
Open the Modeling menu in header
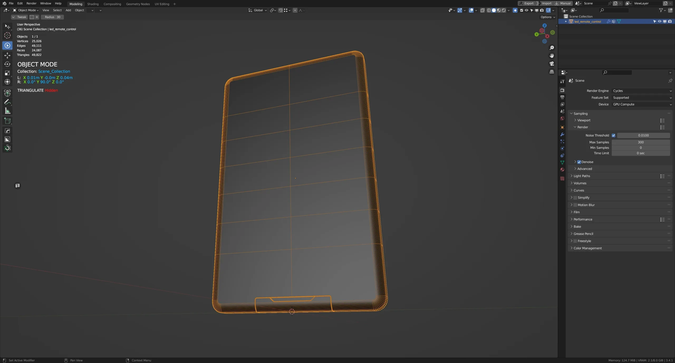point(75,4)
